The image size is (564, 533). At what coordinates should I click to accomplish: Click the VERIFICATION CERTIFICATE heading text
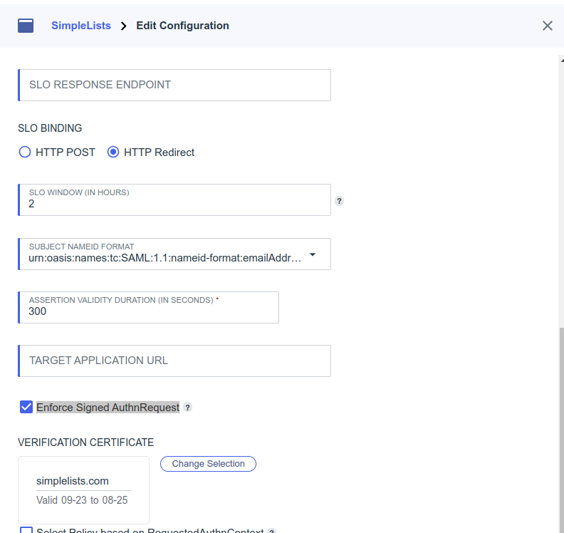[86, 443]
